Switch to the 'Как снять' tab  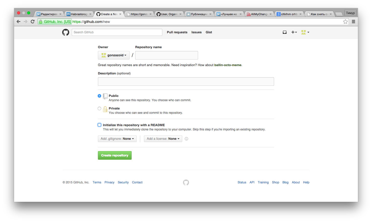pyautogui.click(x=319, y=14)
